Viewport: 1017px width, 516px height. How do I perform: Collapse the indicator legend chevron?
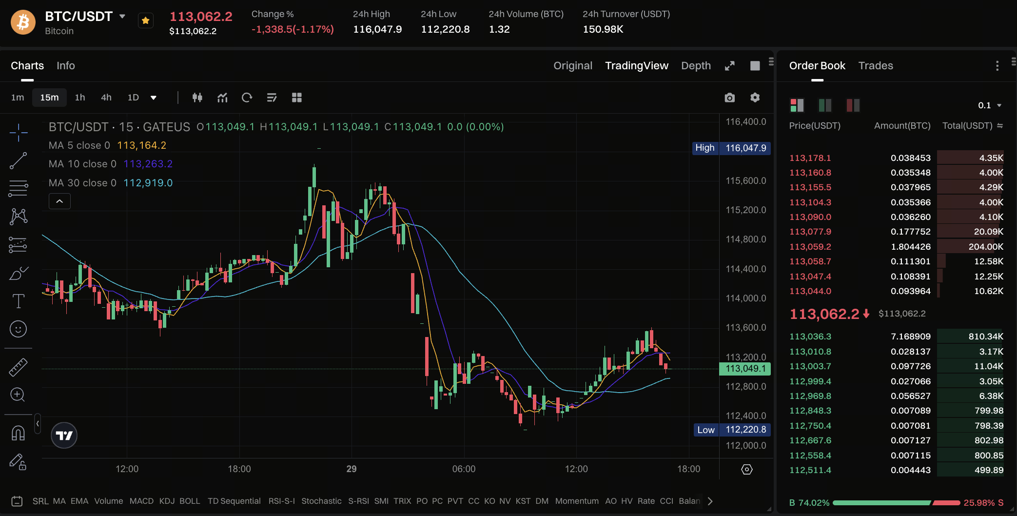click(x=59, y=201)
